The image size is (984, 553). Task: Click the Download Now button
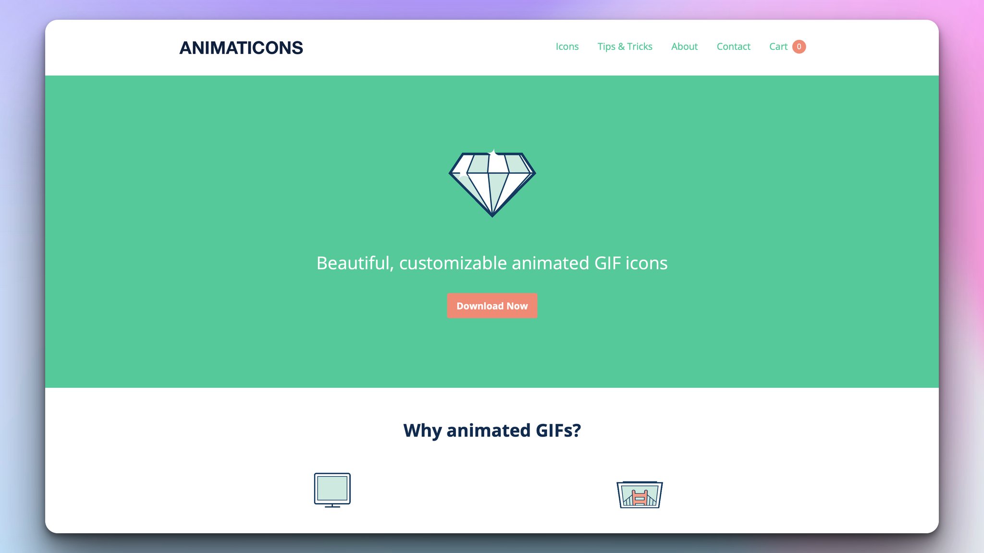pos(492,306)
